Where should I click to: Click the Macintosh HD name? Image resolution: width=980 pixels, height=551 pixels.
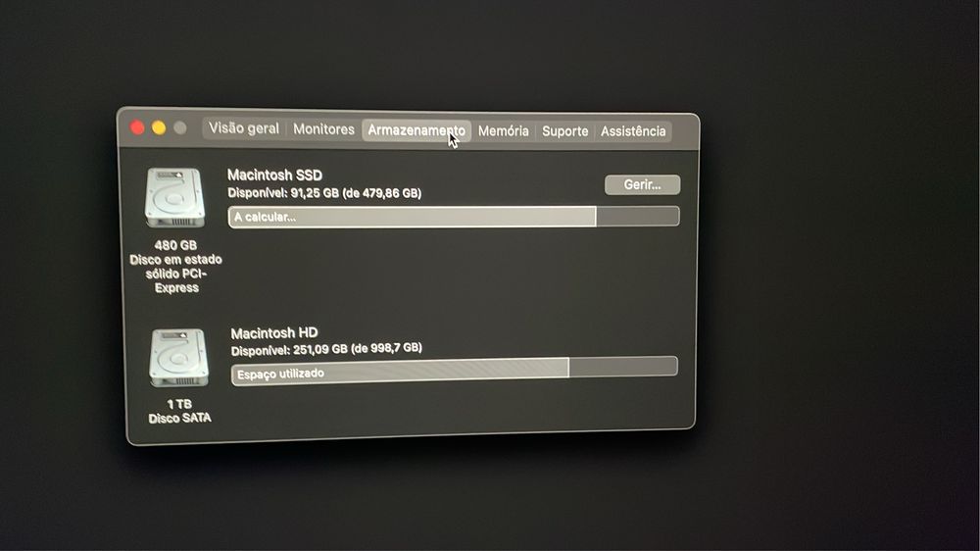(274, 332)
